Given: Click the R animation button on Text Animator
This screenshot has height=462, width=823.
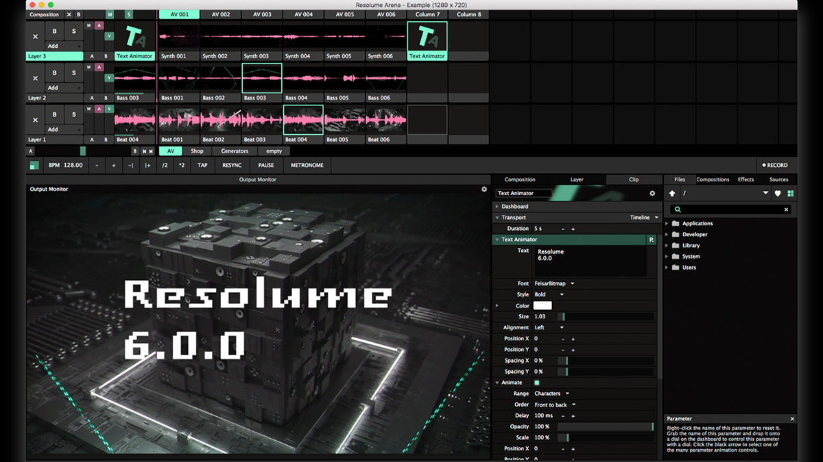Looking at the screenshot, I should pos(652,240).
